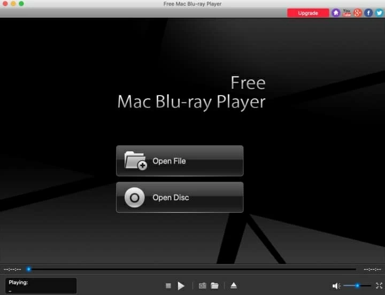
Task: Zoom the window with the green button
Action: [x=21, y=4]
